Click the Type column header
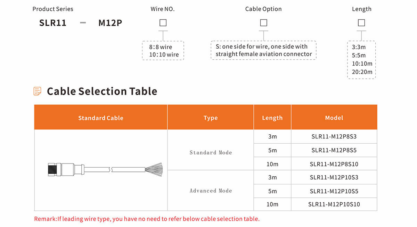 211,118
